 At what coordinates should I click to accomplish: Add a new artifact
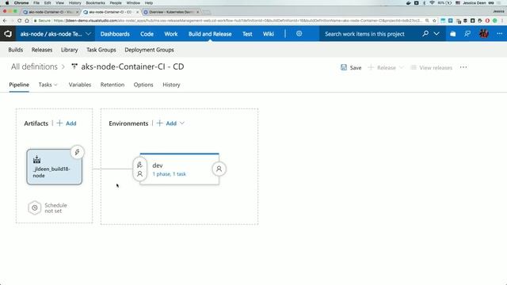67,123
